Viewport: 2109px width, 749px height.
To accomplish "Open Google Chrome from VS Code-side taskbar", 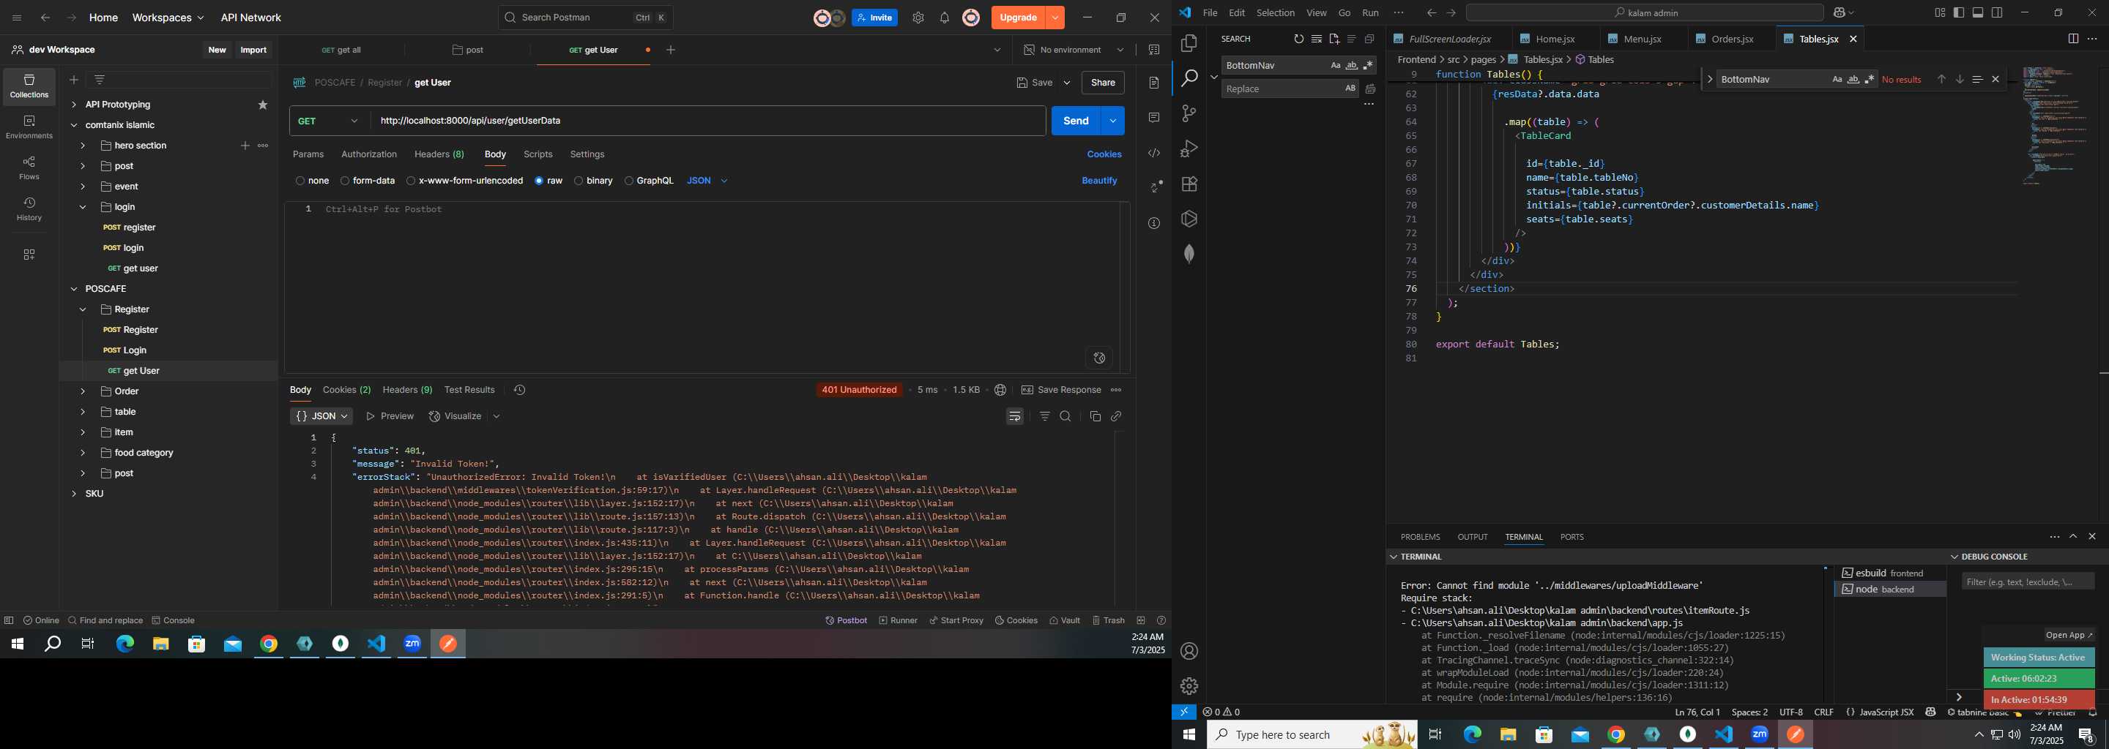I will click(x=1616, y=735).
